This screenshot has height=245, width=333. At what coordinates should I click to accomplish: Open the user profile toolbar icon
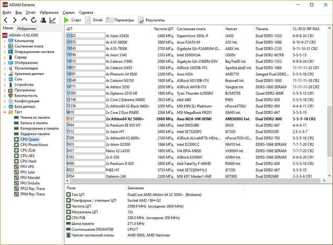tap(43, 20)
